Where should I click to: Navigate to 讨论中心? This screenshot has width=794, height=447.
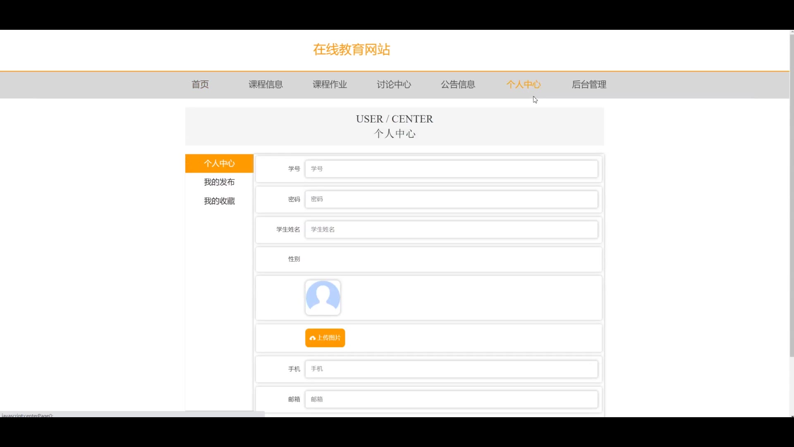click(394, 84)
